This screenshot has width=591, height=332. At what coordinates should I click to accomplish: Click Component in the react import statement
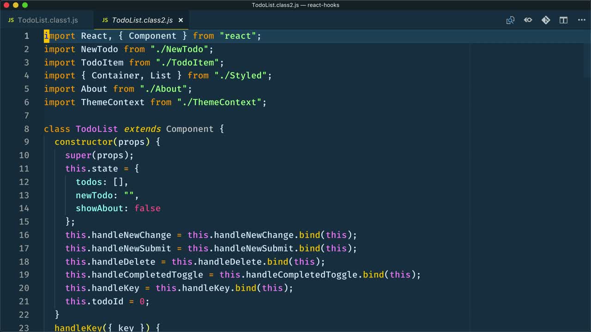coord(152,36)
